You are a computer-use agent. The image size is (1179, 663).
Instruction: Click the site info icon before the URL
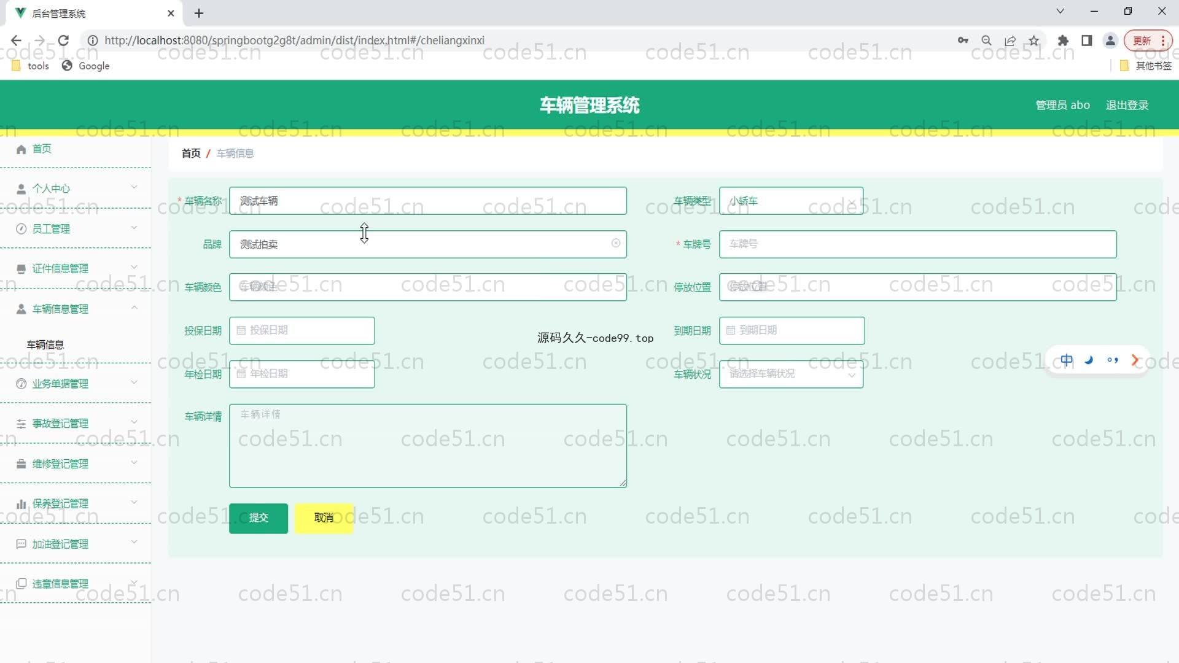93,41
